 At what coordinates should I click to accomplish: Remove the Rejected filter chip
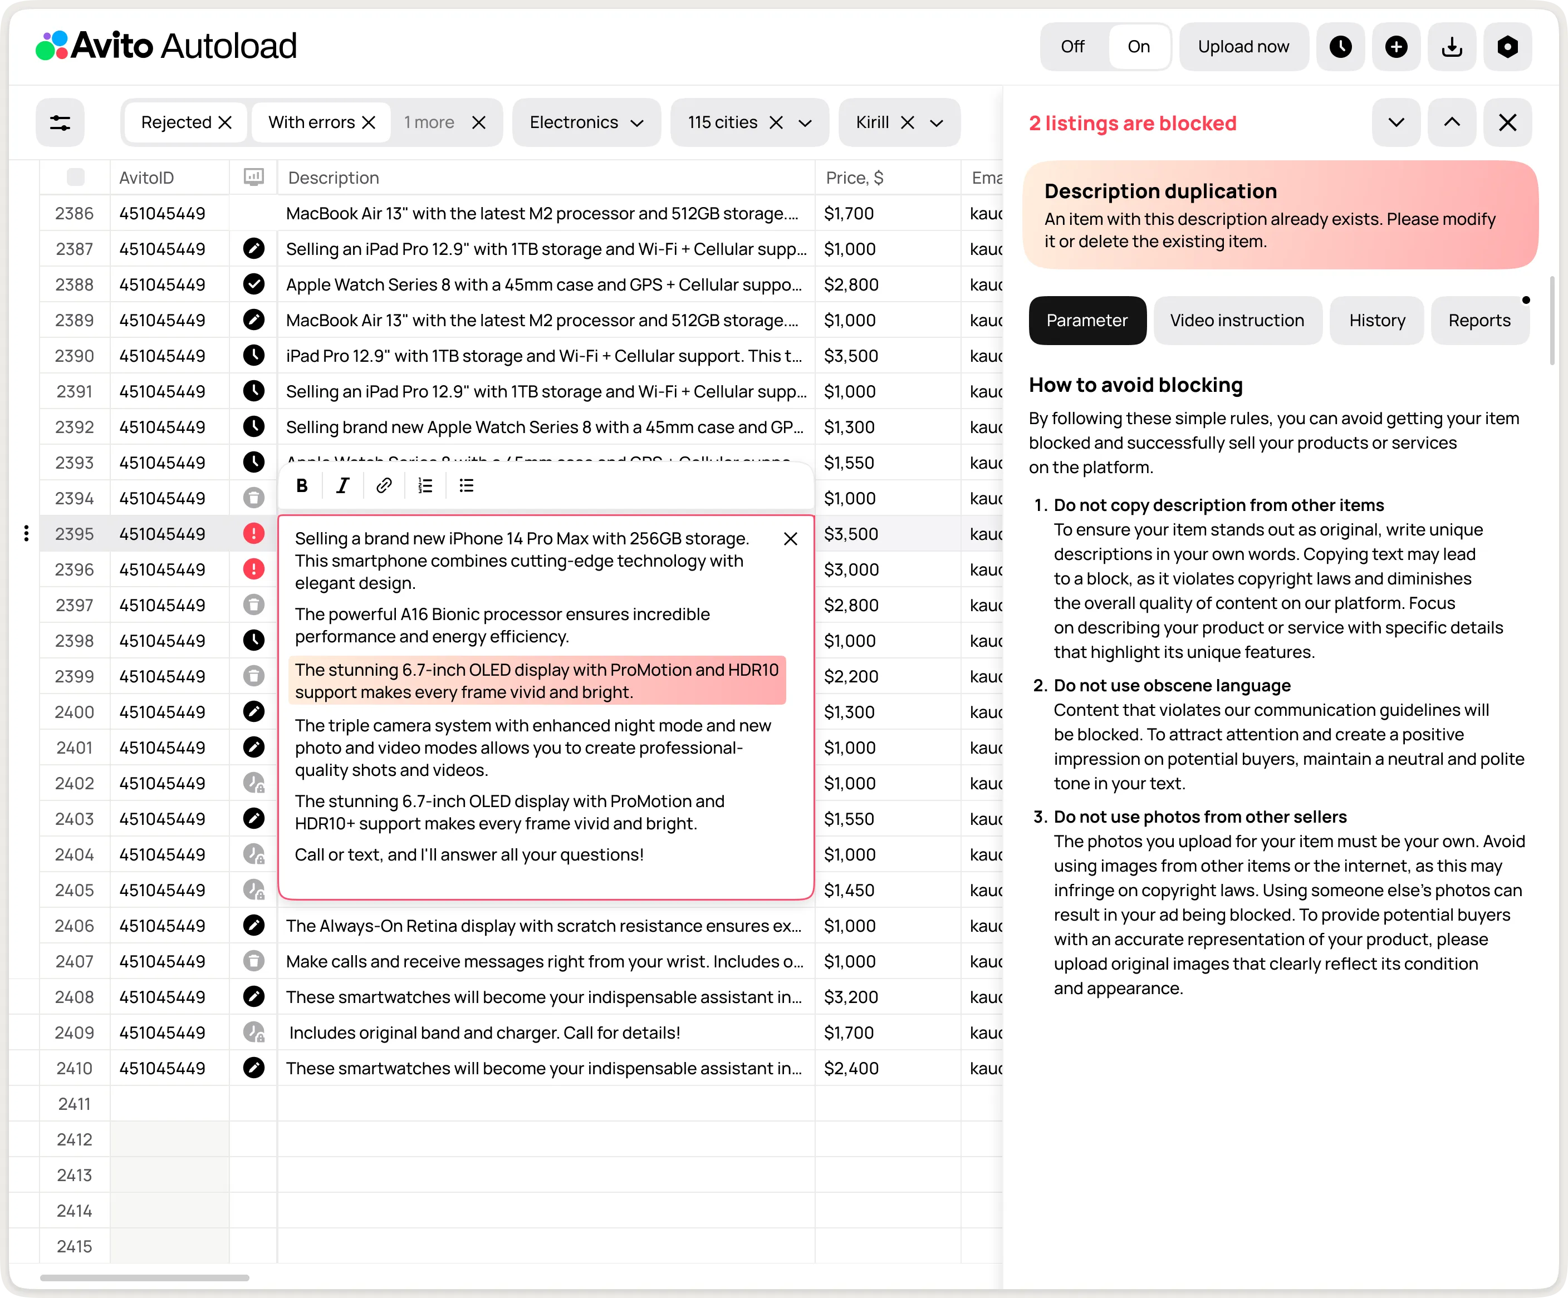click(225, 122)
